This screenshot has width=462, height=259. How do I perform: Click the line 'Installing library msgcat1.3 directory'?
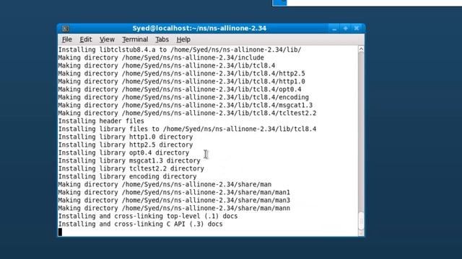[129, 160]
